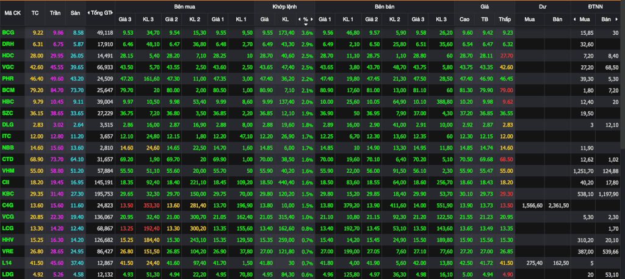This screenshot has height=279, width=625.
Task: Open the HHV ticker symbol
Action: point(7,241)
